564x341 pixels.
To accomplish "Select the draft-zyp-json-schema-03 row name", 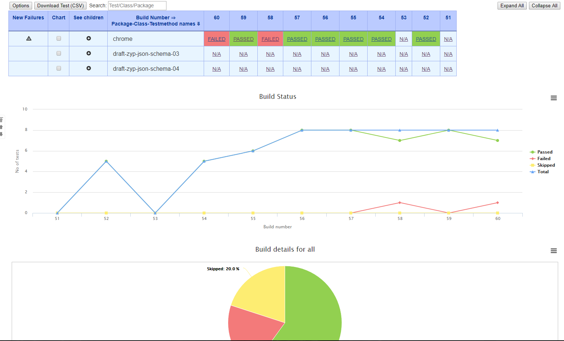I will pyautogui.click(x=146, y=54).
